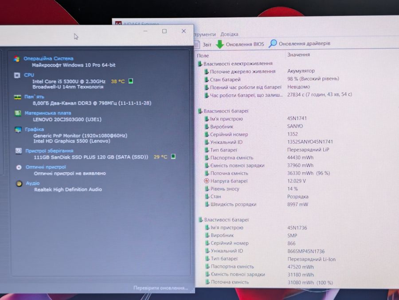Open the Графіка section link
The width and height of the screenshot is (399, 300).
click(34, 129)
